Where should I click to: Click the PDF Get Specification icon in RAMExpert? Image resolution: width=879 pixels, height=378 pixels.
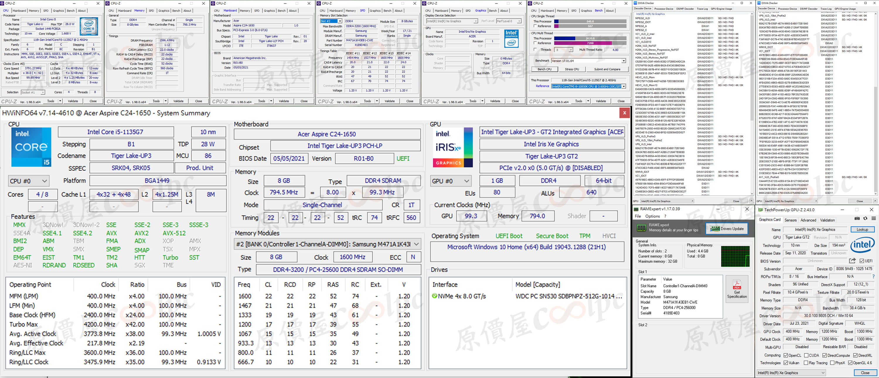pyautogui.click(x=737, y=289)
